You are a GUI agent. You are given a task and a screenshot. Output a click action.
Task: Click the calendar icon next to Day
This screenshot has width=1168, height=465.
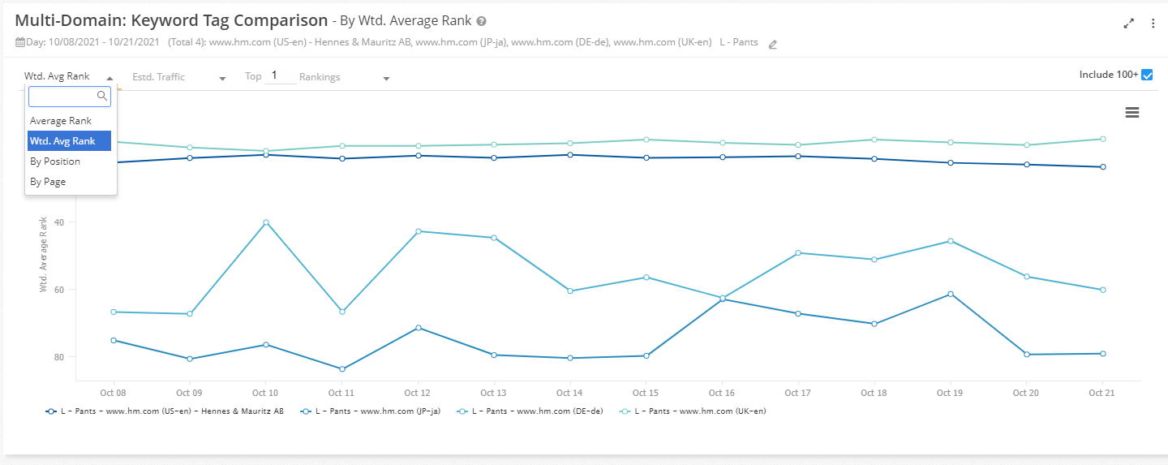pos(19,42)
